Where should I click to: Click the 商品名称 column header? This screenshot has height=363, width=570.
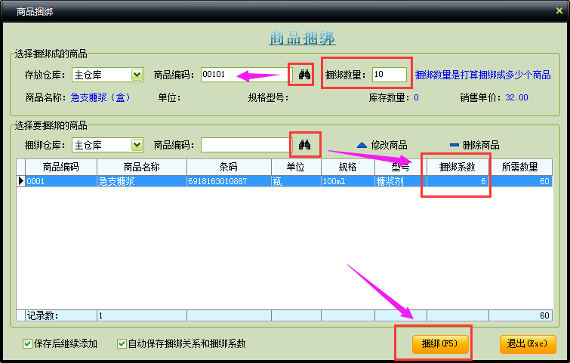(142, 167)
